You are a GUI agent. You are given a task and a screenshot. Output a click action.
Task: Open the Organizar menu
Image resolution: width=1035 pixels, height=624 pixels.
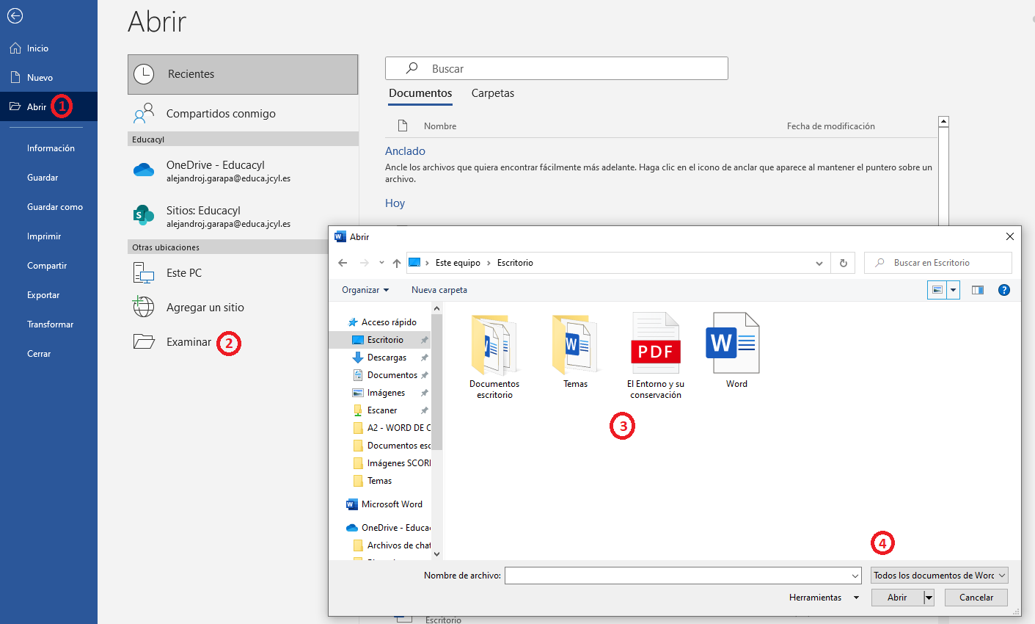coord(365,290)
